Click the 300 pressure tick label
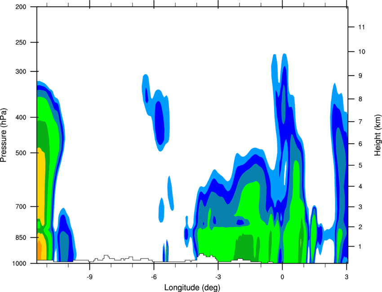The width and height of the screenshot is (382, 292). tap(21, 71)
